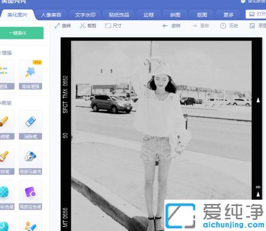Open the 历史 history clock
The height and width of the screenshot is (231, 266).
229,26
